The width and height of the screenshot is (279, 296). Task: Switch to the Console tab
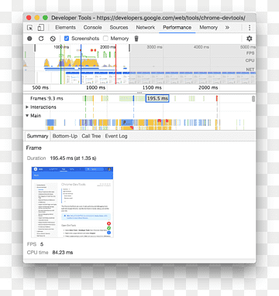point(92,27)
